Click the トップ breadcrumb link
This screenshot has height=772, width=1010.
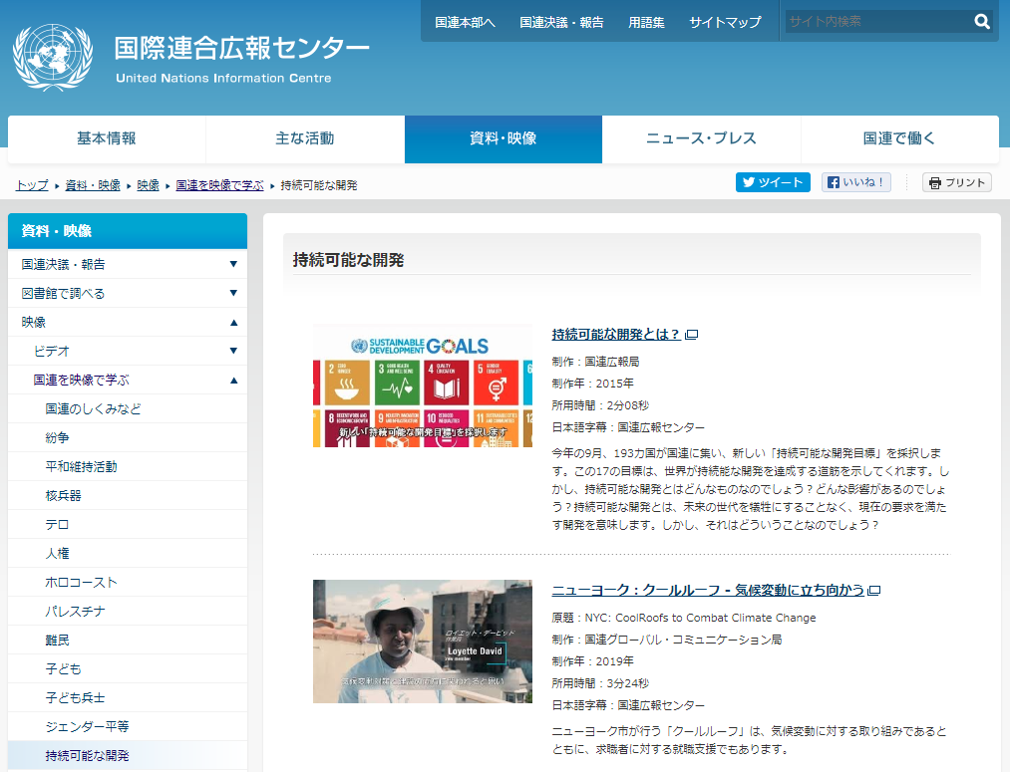[32, 185]
